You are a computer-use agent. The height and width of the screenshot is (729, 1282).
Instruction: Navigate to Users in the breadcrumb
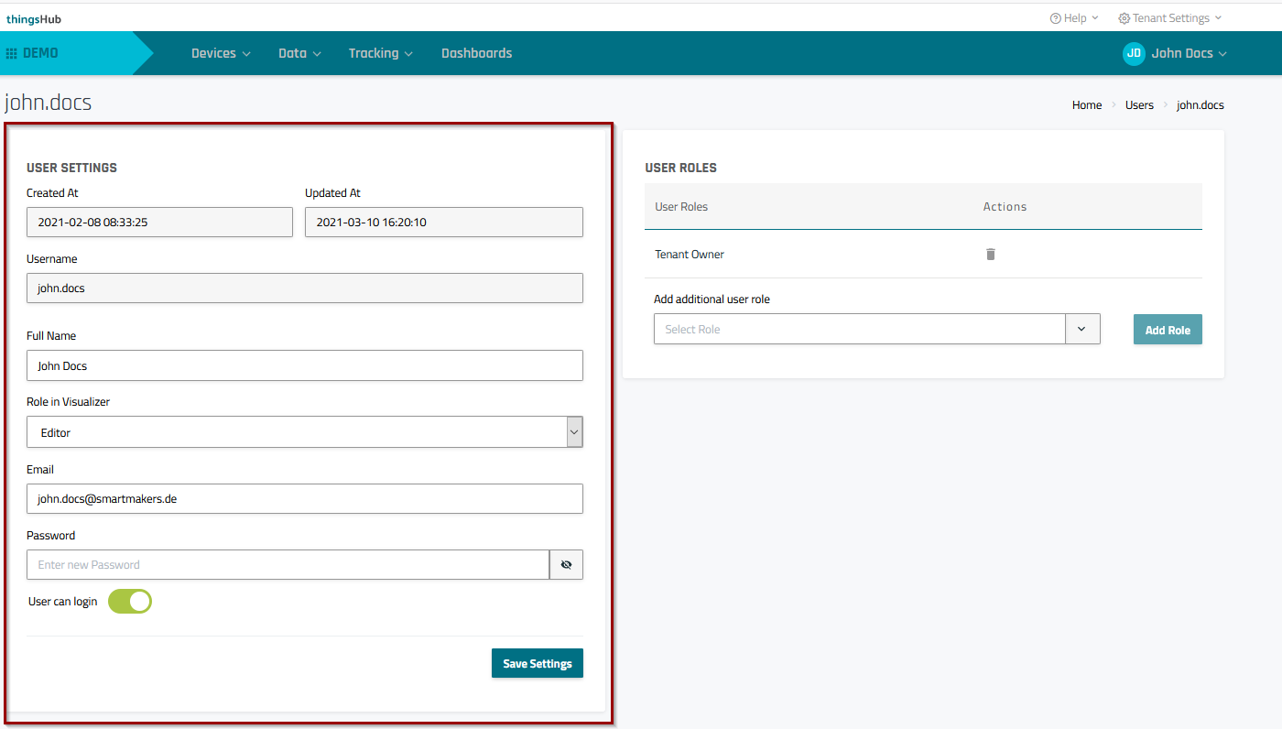(1139, 105)
